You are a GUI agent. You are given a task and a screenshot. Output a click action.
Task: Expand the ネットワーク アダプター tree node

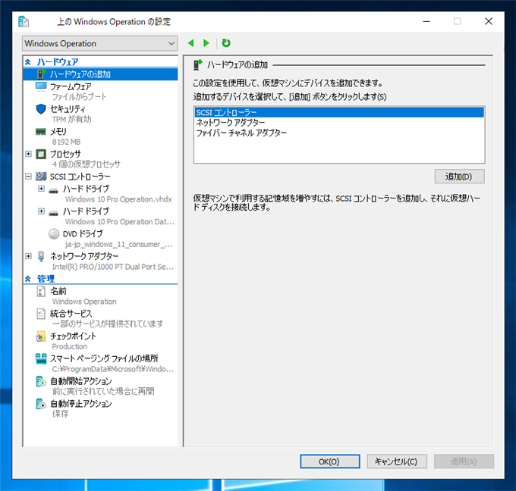(28, 256)
